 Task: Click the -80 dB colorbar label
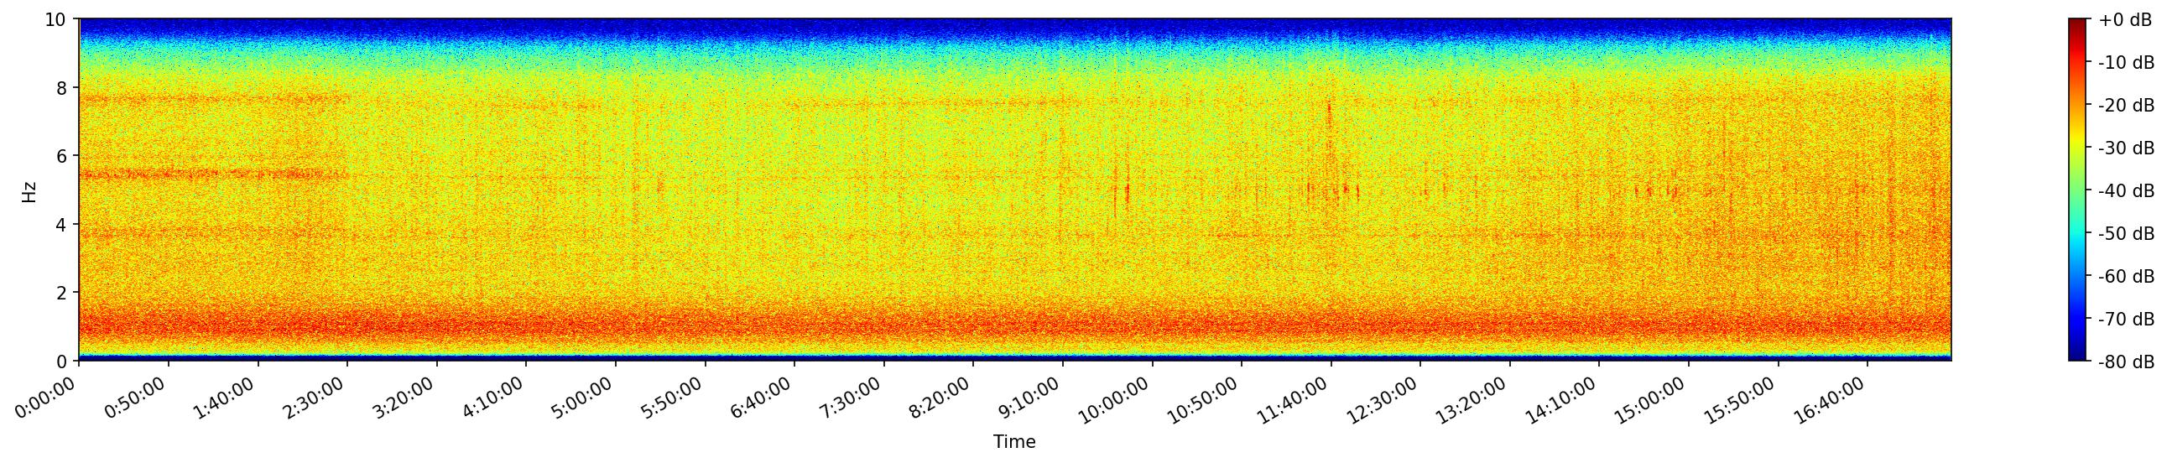point(2126,362)
